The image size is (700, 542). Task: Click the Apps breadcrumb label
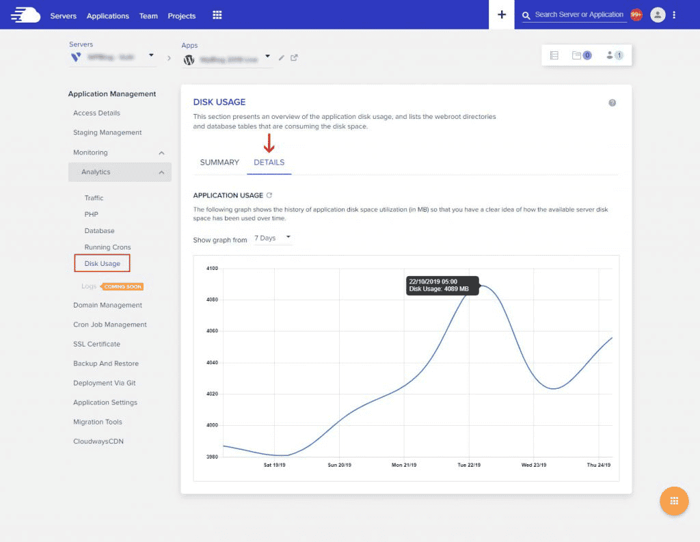[x=189, y=46]
